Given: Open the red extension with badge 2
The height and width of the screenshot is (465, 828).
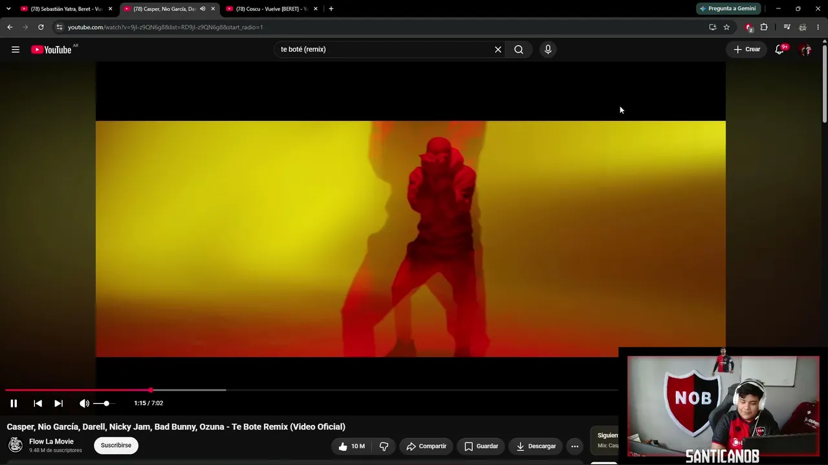Looking at the screenshot, I should click(x=749, y=27).
